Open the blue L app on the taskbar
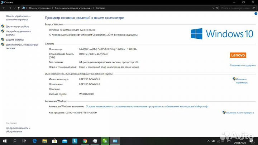Image resolution: width=258 pixels, height=145 pixels. click(x=75, y=141)
